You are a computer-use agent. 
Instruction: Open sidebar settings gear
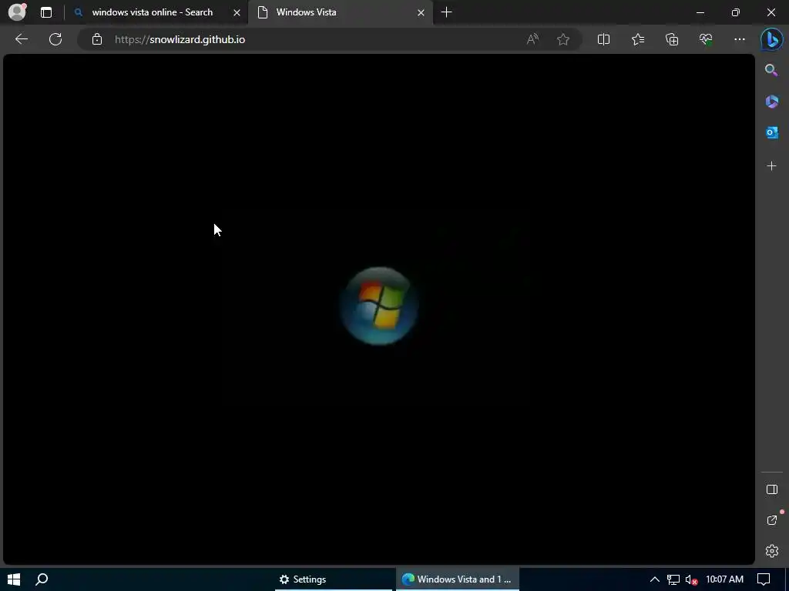click(x=771, y=551)
